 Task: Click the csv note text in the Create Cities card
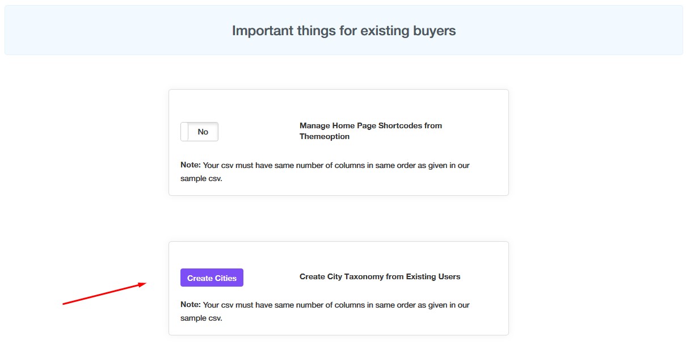point(325,311)
